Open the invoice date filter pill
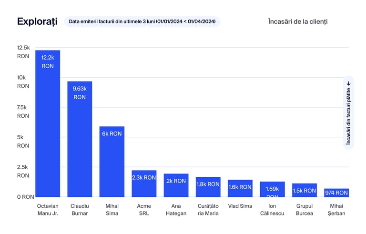This screenshot has height=234, width=366. pyautogui.click(x=142, y=21)
